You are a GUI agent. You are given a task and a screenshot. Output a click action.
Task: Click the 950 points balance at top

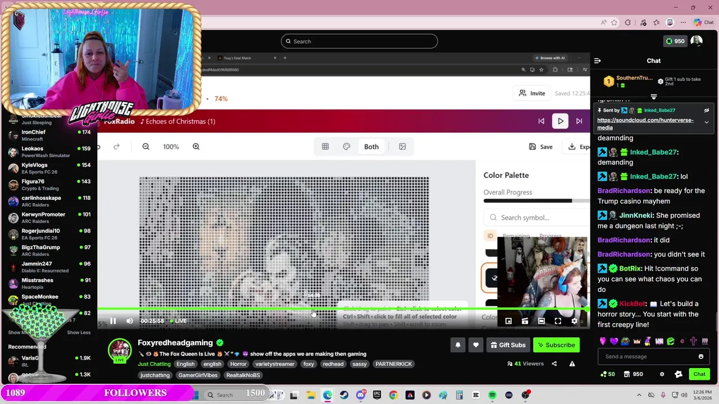[x=675, y=41]
